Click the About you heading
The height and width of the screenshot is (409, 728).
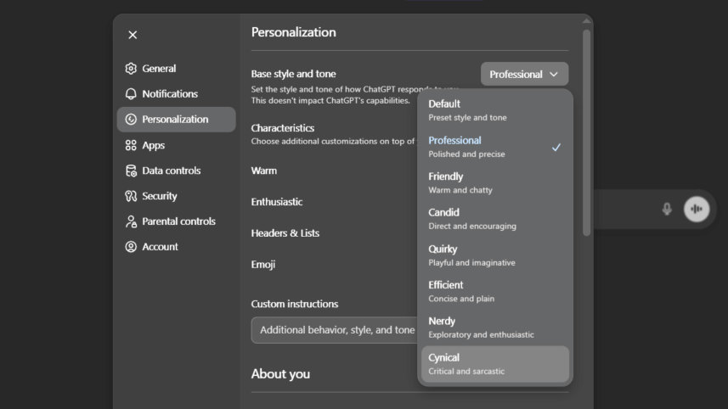click(x=280, y=373)
